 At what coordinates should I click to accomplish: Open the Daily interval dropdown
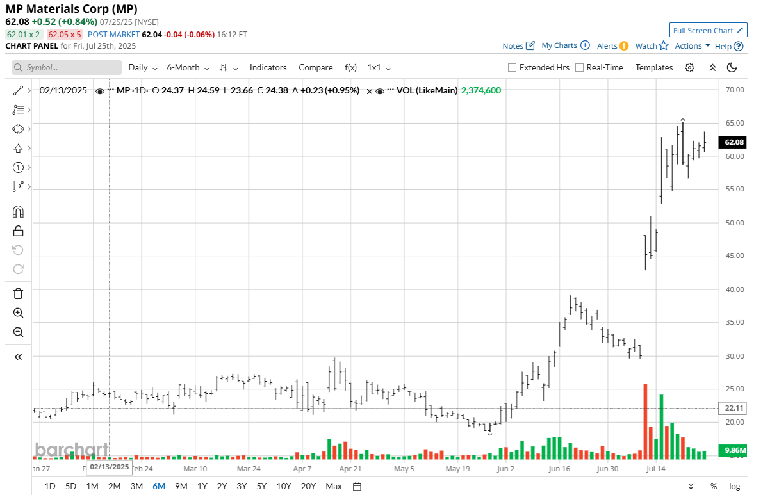pos(143,68)
